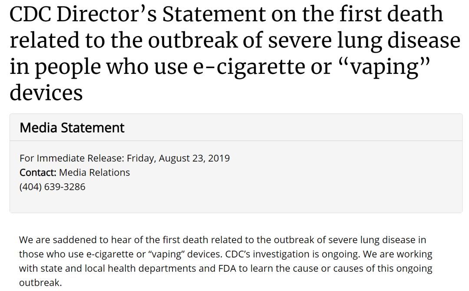Click the final word "outbreak." of paragraph

coord(40,283)
